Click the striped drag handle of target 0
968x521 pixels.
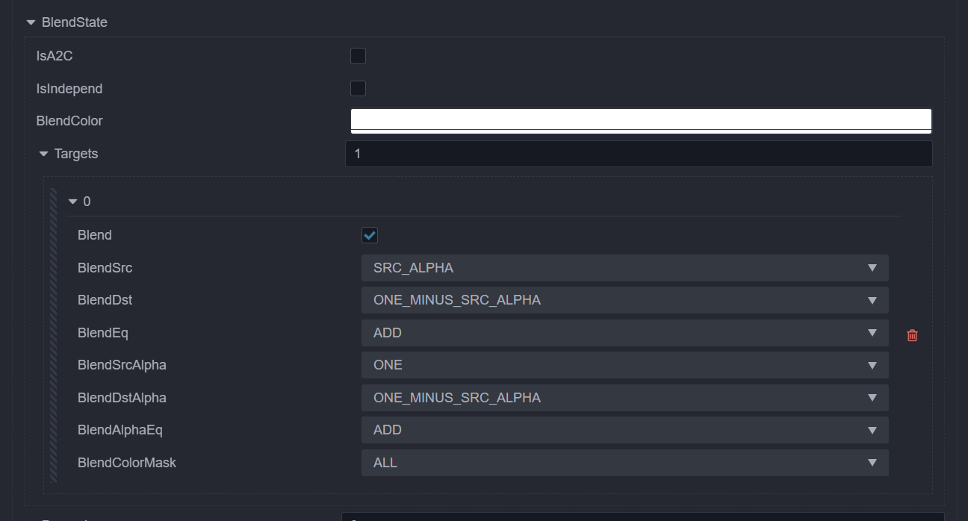click(54, 334)
